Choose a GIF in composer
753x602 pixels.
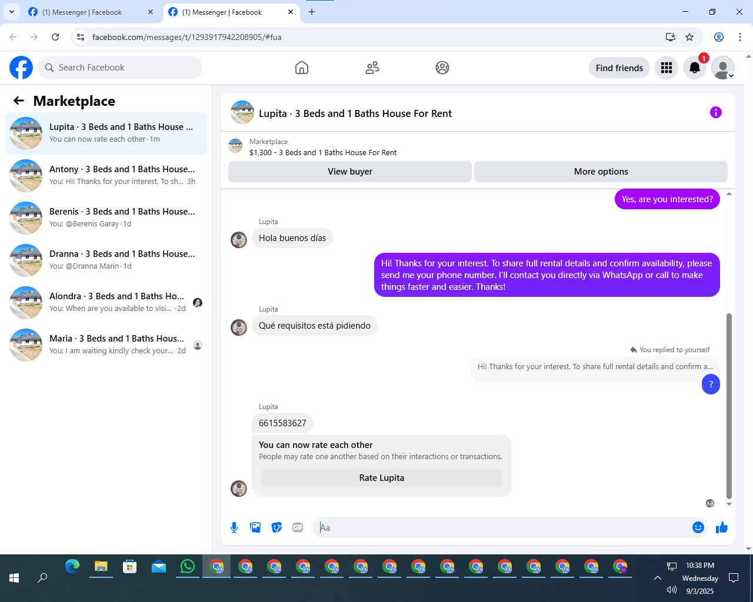[x=298, y=527]
